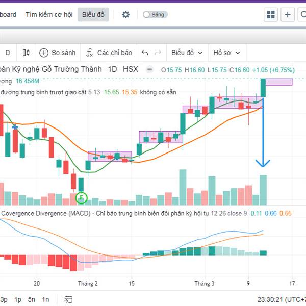306x306 pixels.
Task: Click the MACD signal value 0.55
Action: pyautogui.click(x=286, y=213)
